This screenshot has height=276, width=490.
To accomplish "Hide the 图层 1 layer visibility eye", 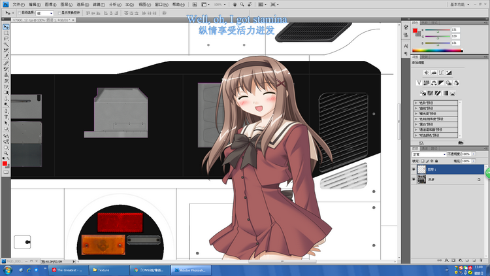I will [414, 169].
